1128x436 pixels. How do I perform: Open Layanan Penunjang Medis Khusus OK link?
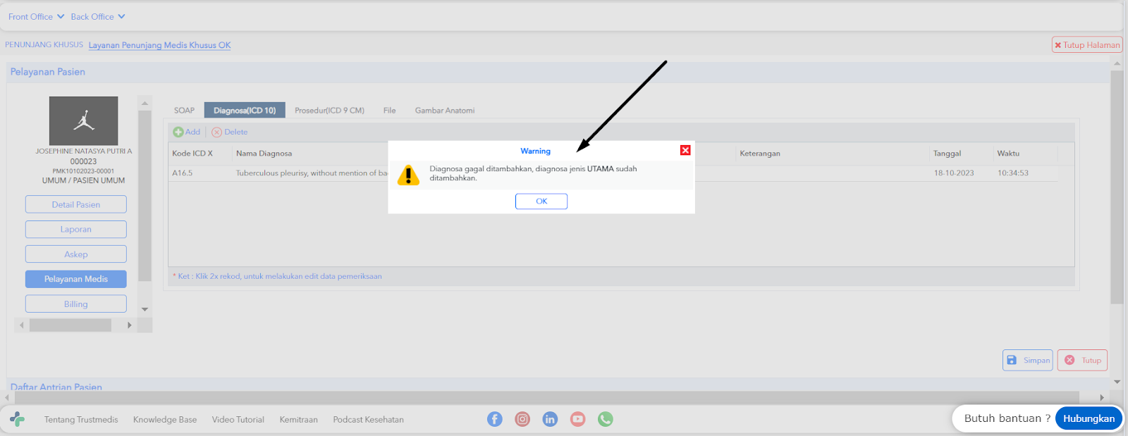(159, 45)
